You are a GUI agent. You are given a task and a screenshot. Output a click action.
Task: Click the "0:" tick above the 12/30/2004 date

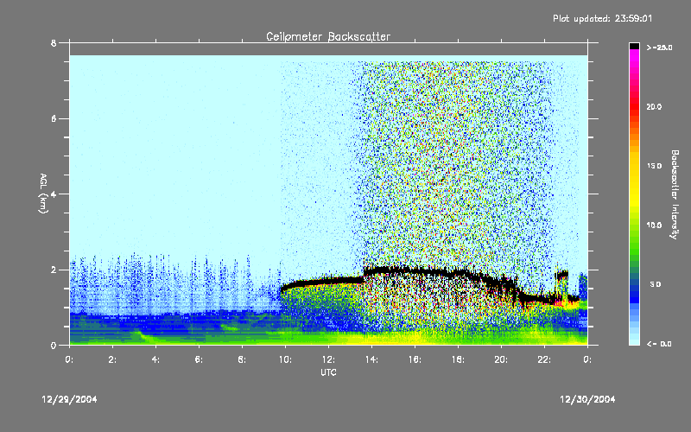pyautogui.click(x=587, y=359)
